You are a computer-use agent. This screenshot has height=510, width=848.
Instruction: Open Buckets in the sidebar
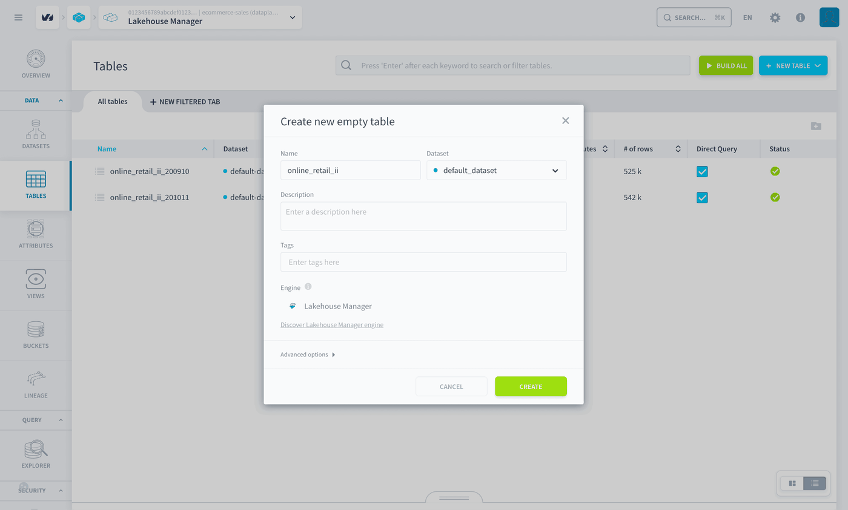click(36, 335)
